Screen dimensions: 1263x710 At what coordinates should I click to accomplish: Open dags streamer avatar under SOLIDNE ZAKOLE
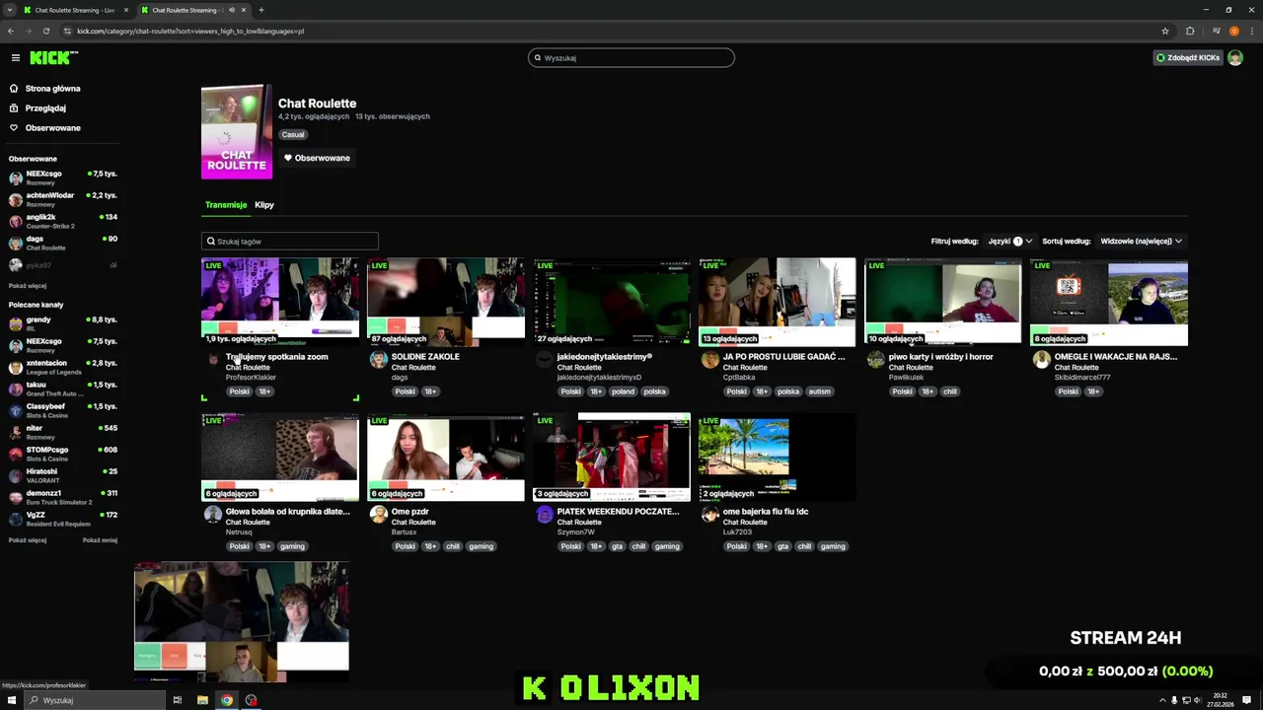click(x=378, y=360)
